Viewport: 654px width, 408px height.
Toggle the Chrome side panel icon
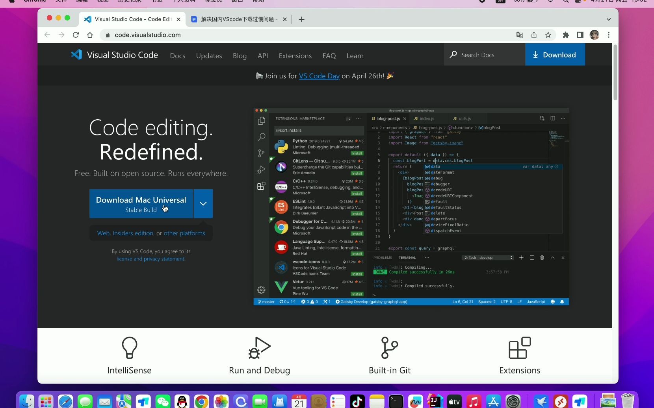pyautogui.click(x=580, y=35)
